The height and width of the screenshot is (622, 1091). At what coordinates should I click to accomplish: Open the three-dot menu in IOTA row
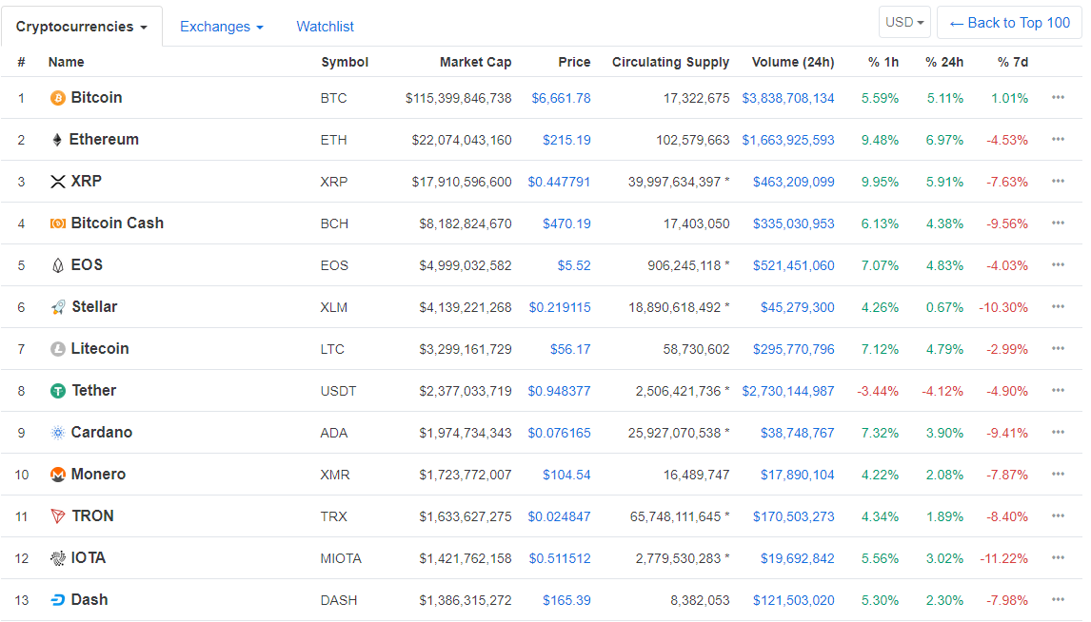[x=1058, y=558]
